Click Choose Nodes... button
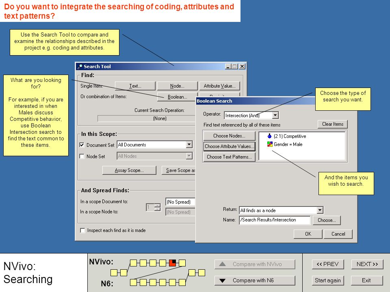Viewport: 390px width, 292px height. pos(229,136)
